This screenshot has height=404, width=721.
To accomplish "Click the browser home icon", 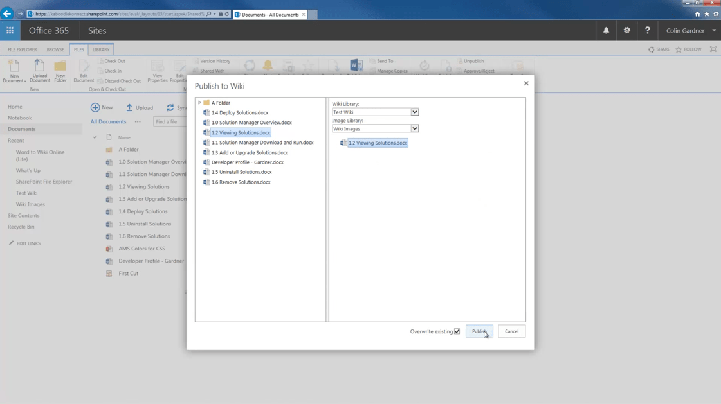I will pyautogui.click(x=698, y=14).
